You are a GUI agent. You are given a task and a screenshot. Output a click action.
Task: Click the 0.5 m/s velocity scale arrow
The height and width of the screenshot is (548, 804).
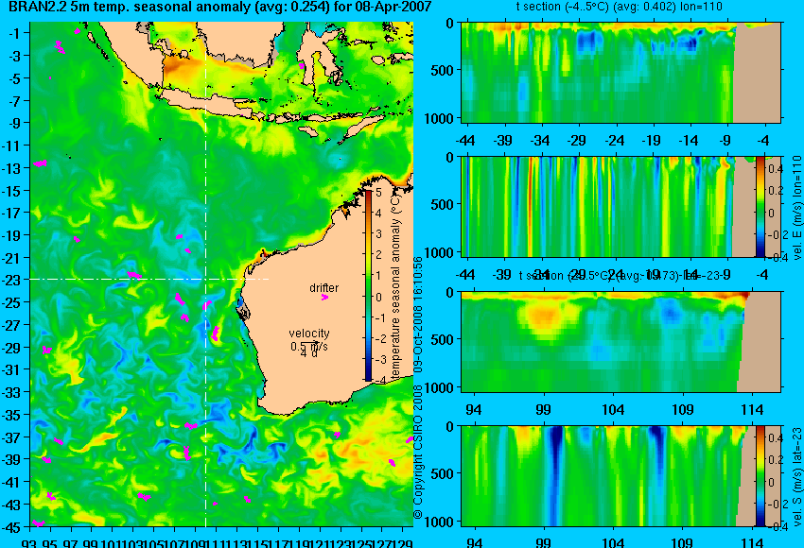pyautogui.click(x=309, y=343)
